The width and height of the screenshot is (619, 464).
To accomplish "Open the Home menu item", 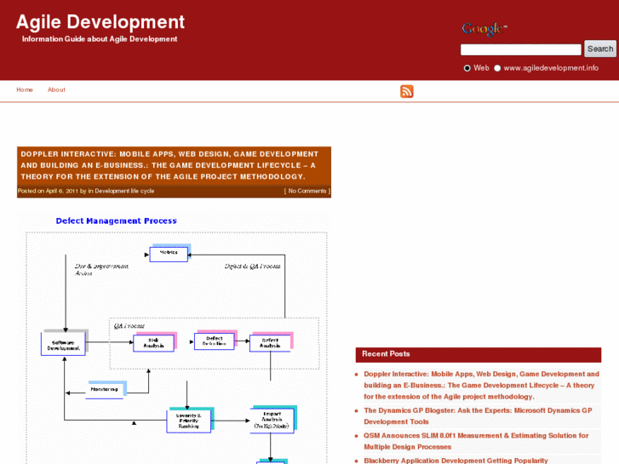I will click(x=25, y=89).
